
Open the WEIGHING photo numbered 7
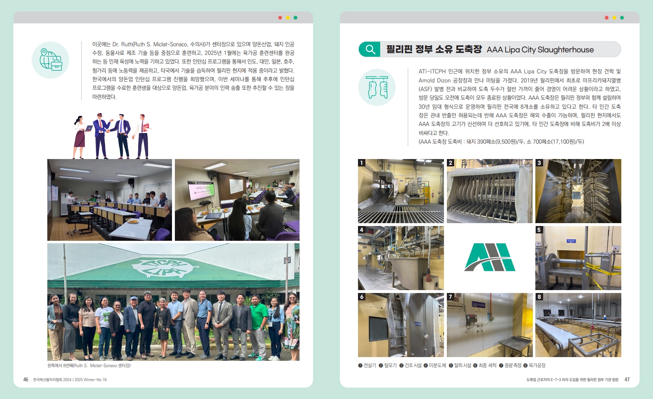click(490, 325)
